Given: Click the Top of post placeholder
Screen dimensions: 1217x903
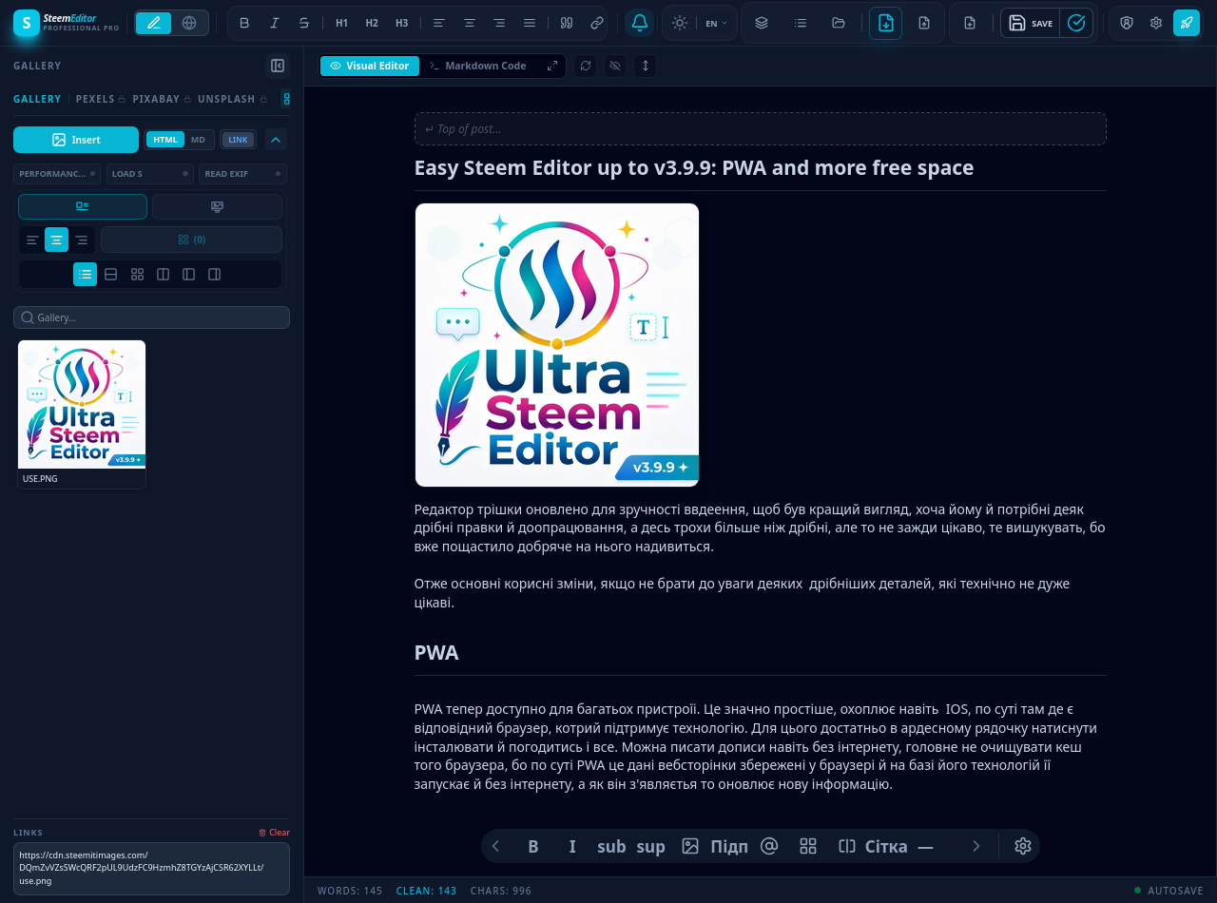Looking at the screenshot, I should (760, 129).
